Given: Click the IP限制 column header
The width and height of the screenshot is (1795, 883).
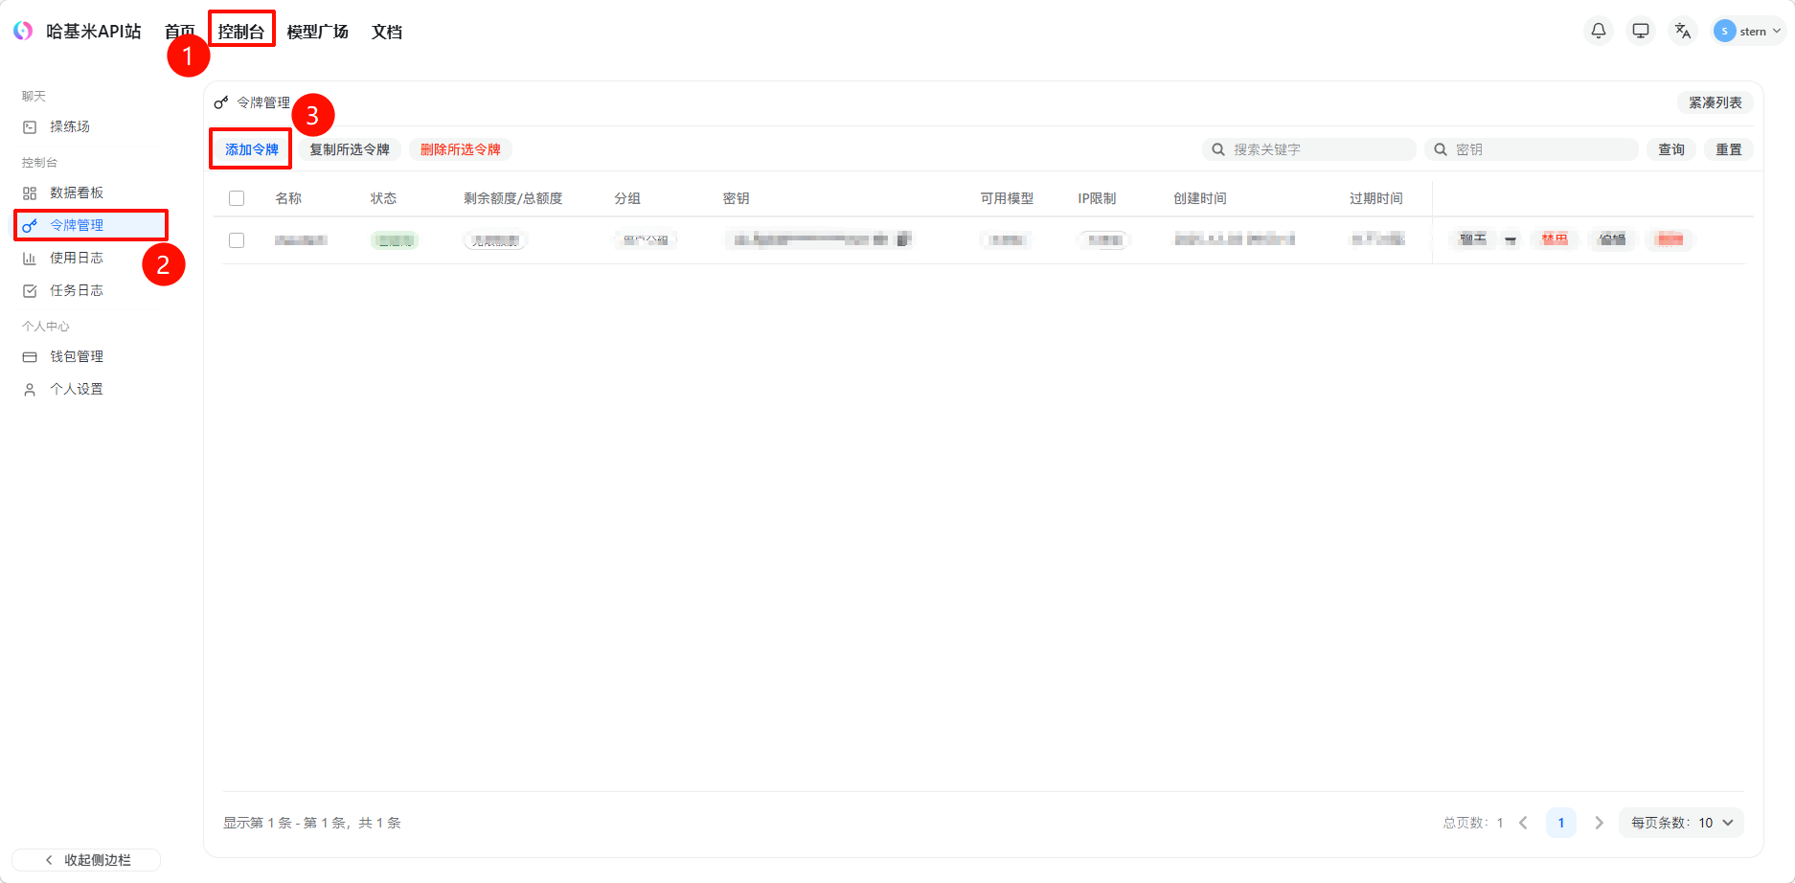Looking at the screenshot, I should [x=1097, y=198].
